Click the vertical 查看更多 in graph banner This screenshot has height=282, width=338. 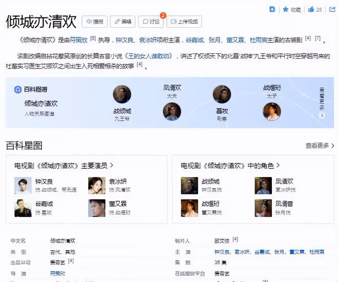(322, 98)
